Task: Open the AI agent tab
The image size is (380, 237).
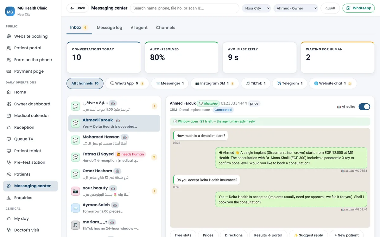Action: [x=139, y=27]
